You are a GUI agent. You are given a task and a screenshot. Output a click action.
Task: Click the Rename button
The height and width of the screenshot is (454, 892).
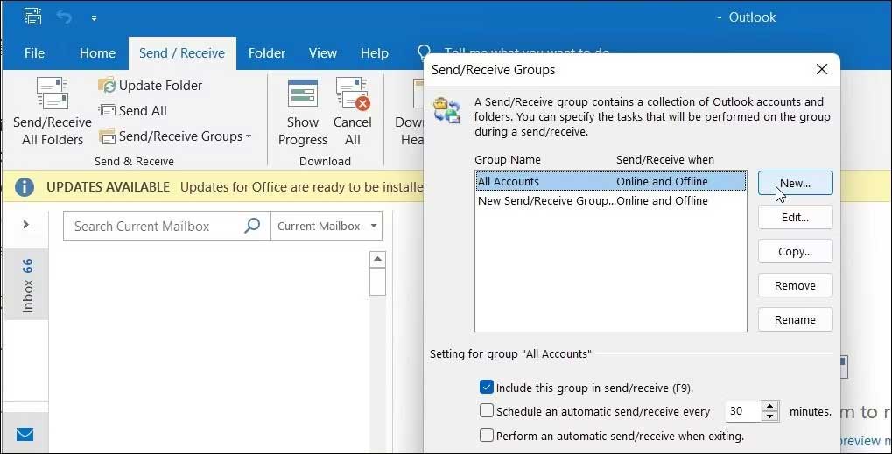(x=795, y=319)
